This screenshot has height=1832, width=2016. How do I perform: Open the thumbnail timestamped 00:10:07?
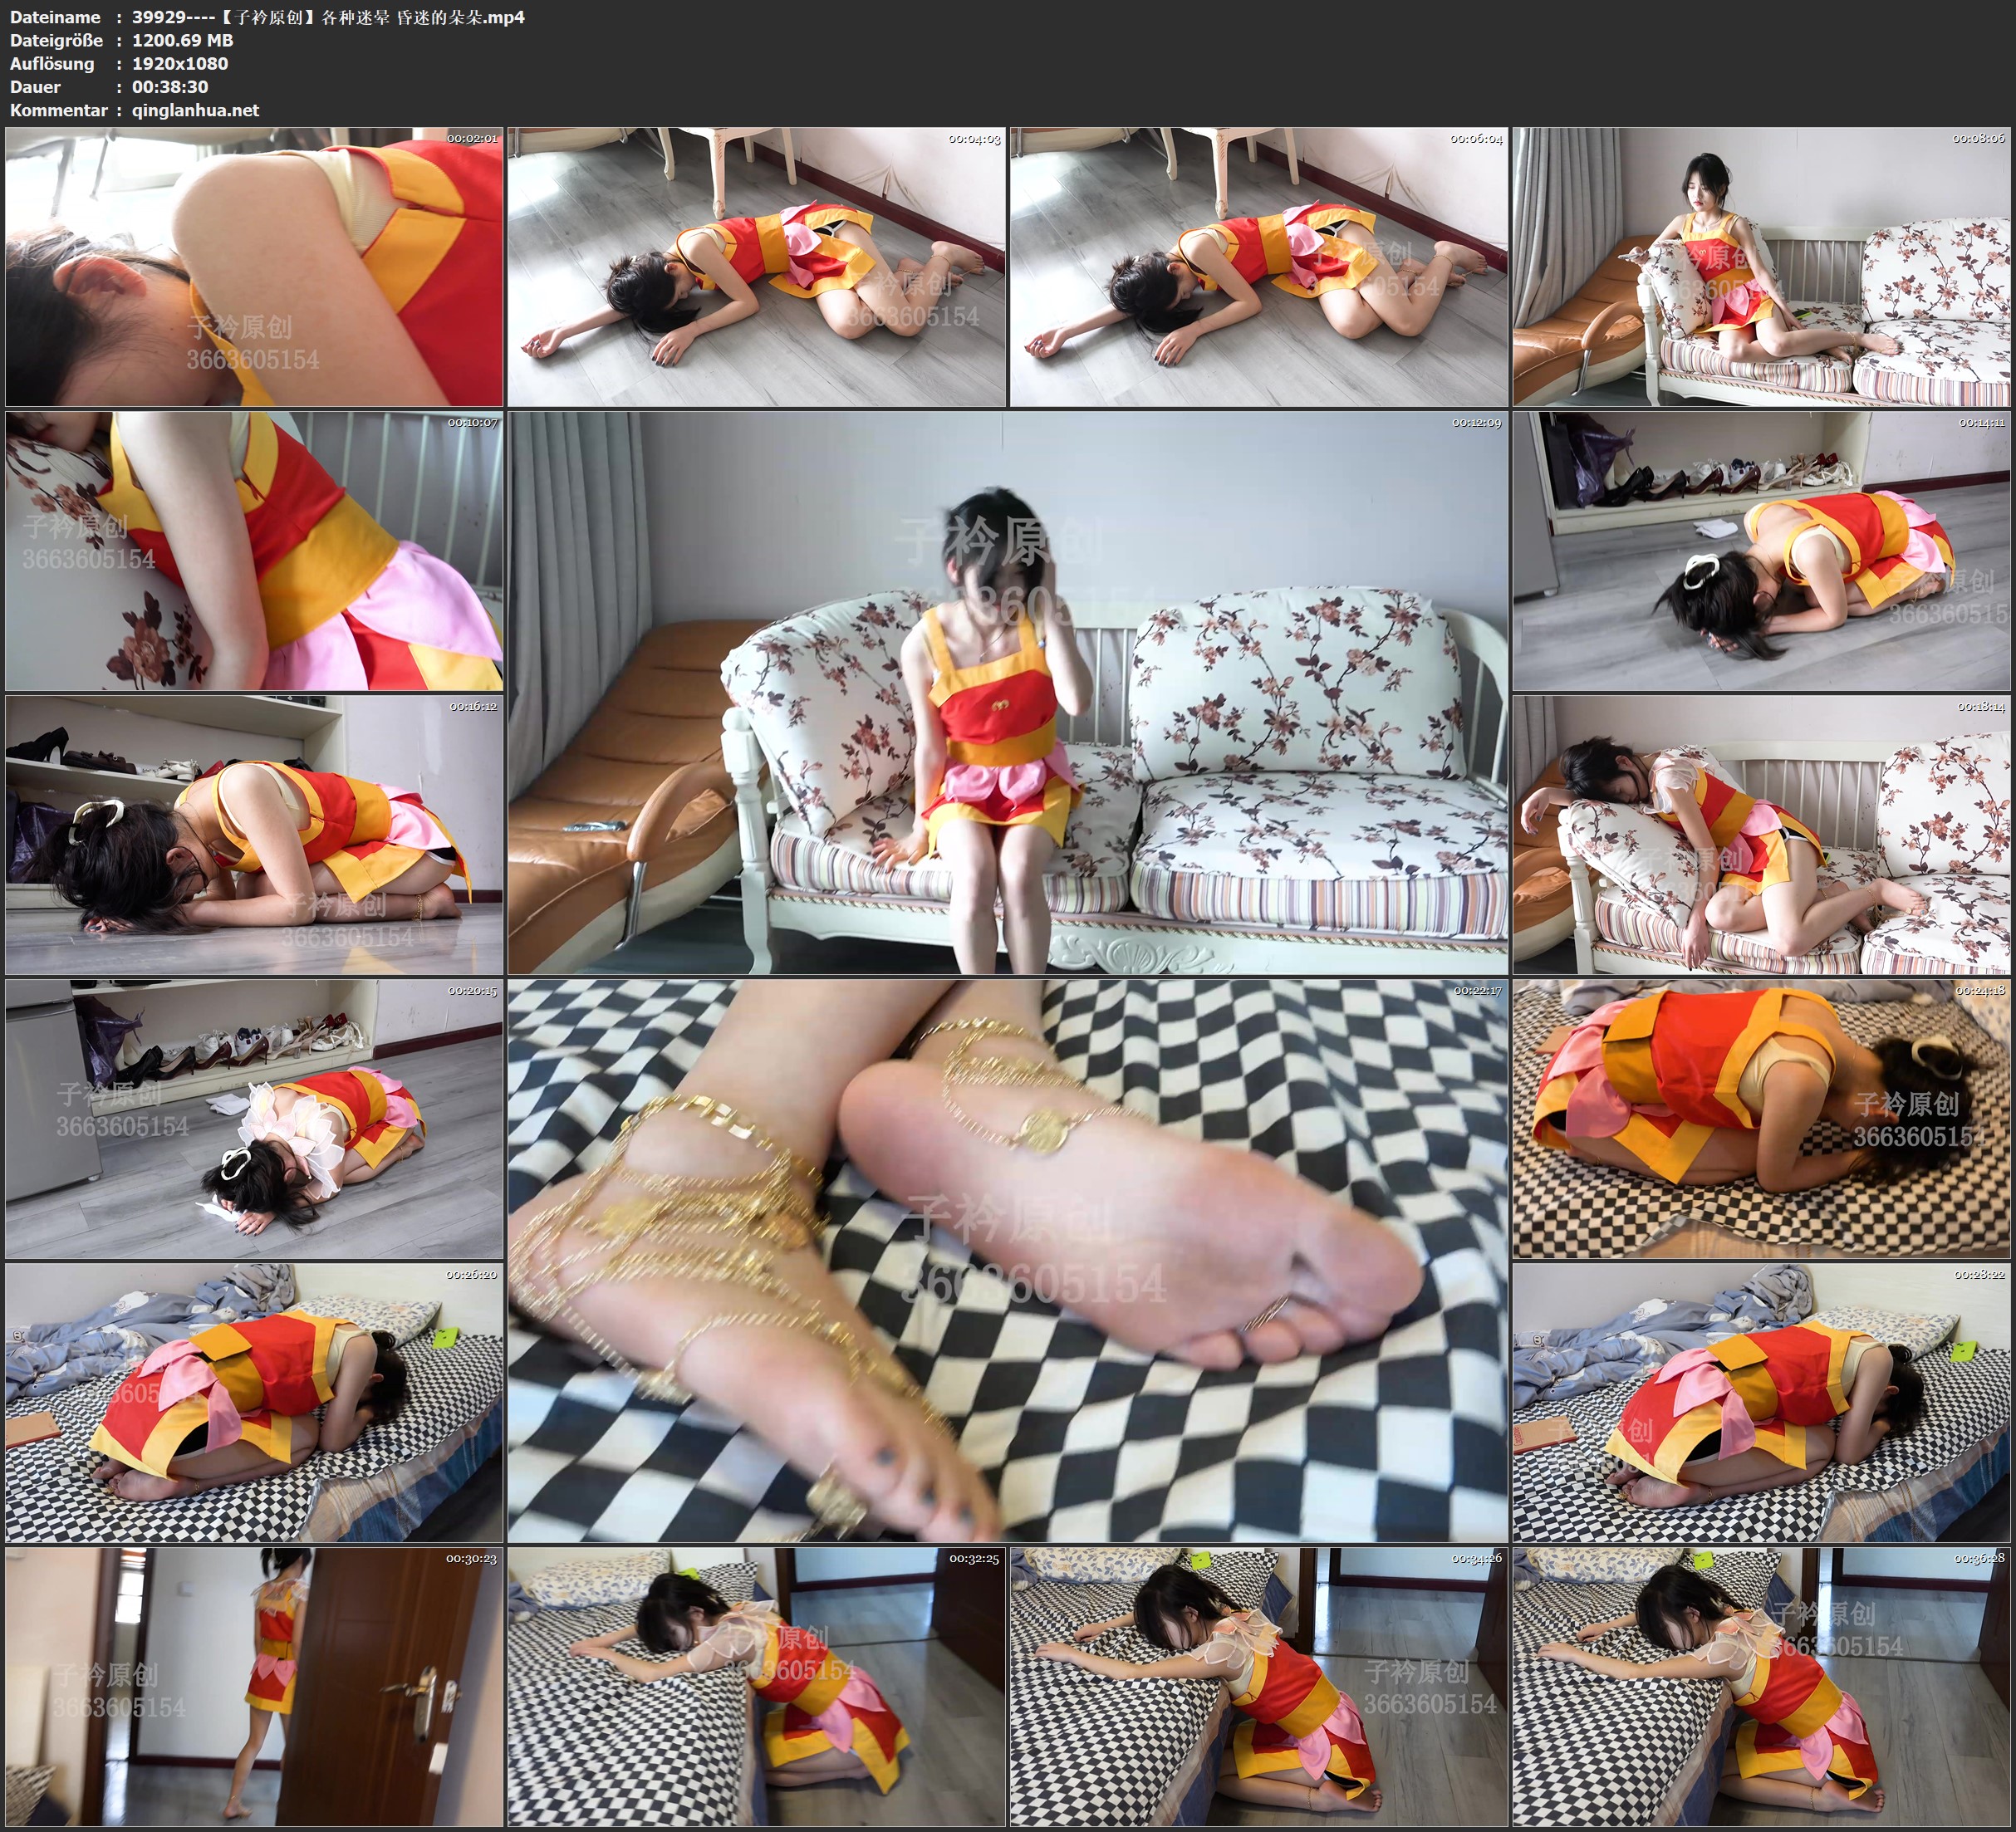coord(254,550)
